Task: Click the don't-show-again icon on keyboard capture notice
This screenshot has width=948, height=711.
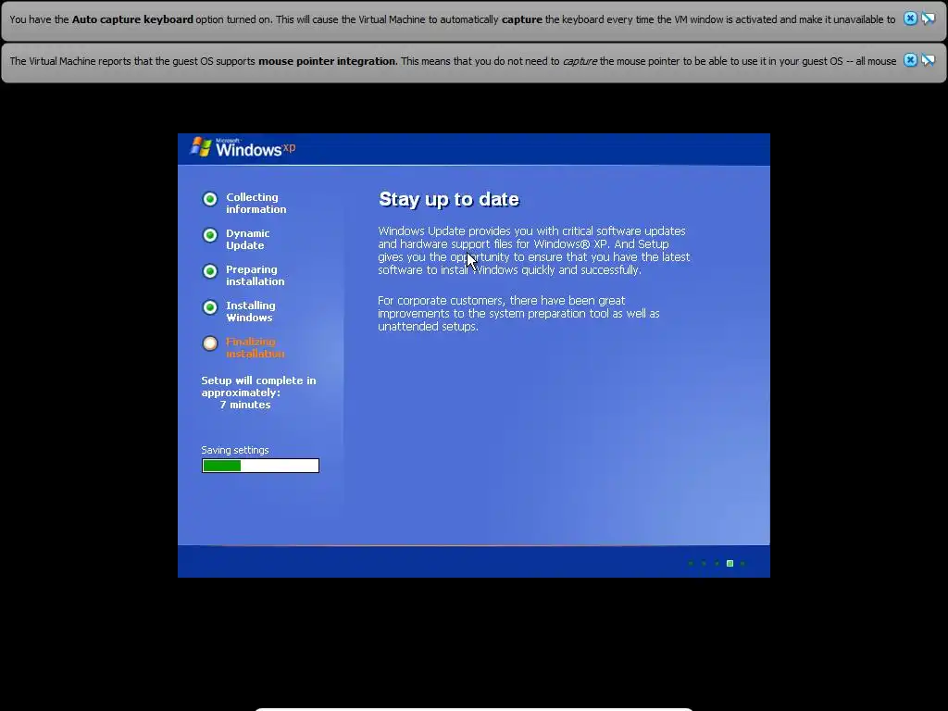Action: [x=928, y=19]
